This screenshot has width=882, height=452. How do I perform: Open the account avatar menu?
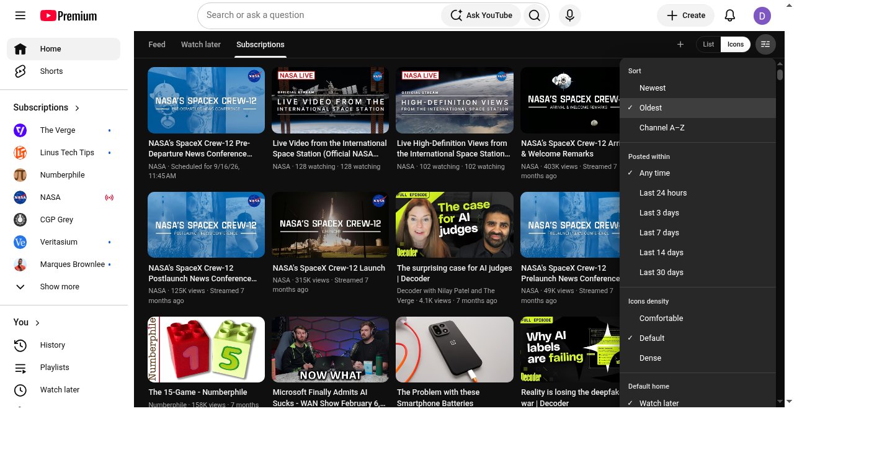(x=762, y=16)
